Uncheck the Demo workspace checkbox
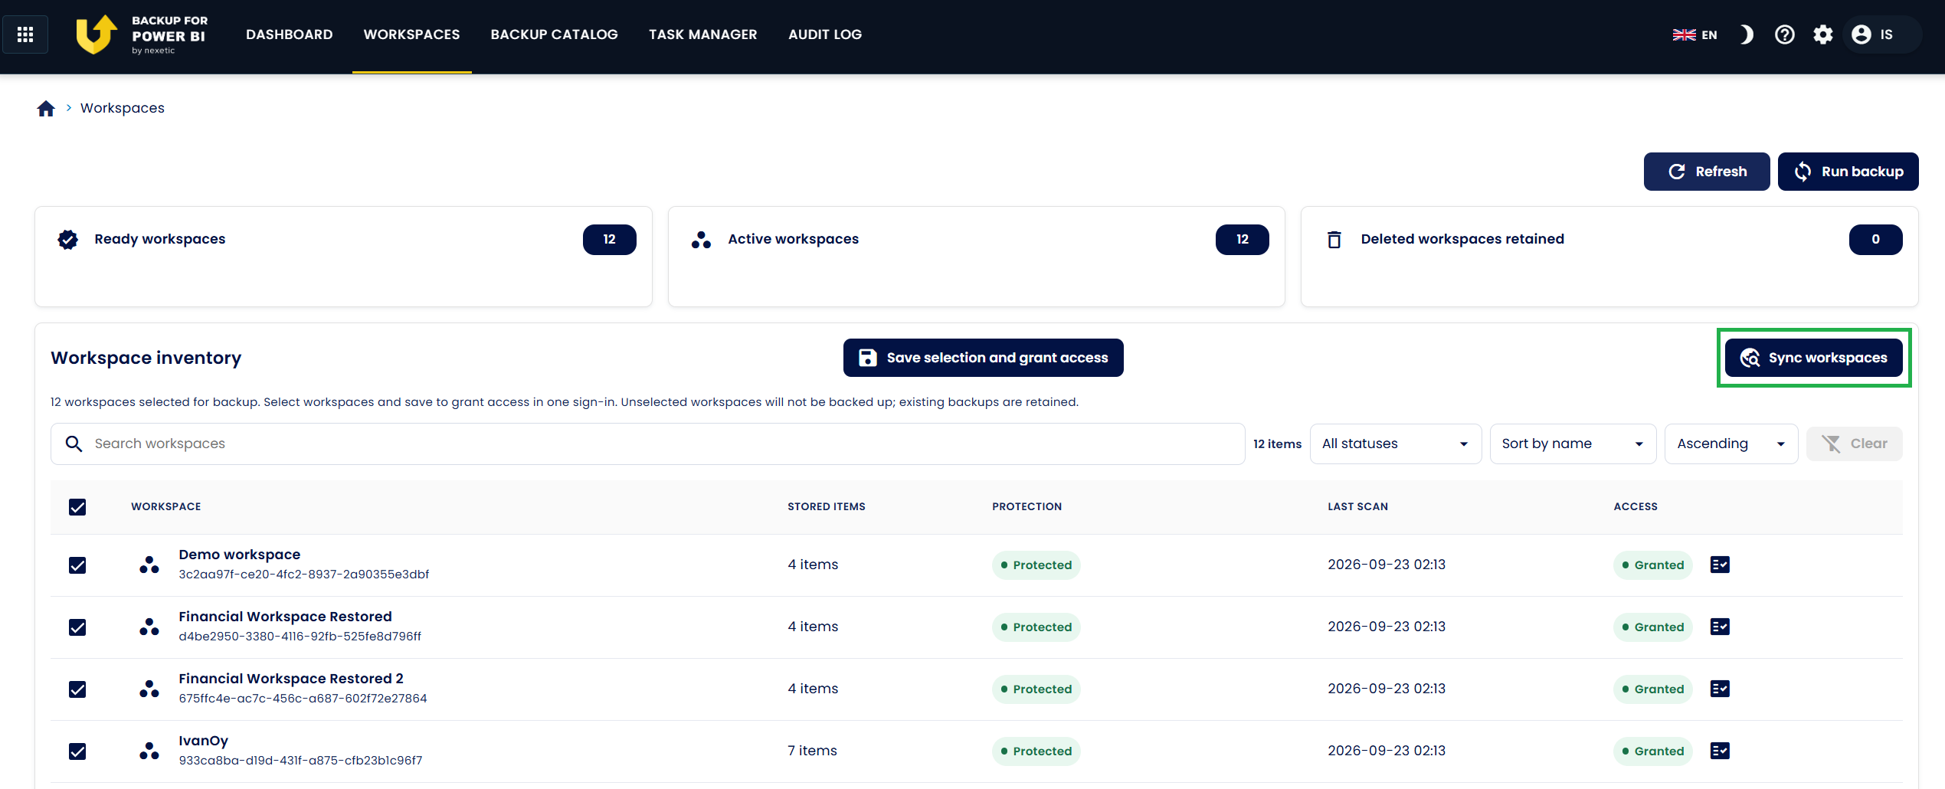This screenshot has width=1945, height=789. tap(77, 565)
